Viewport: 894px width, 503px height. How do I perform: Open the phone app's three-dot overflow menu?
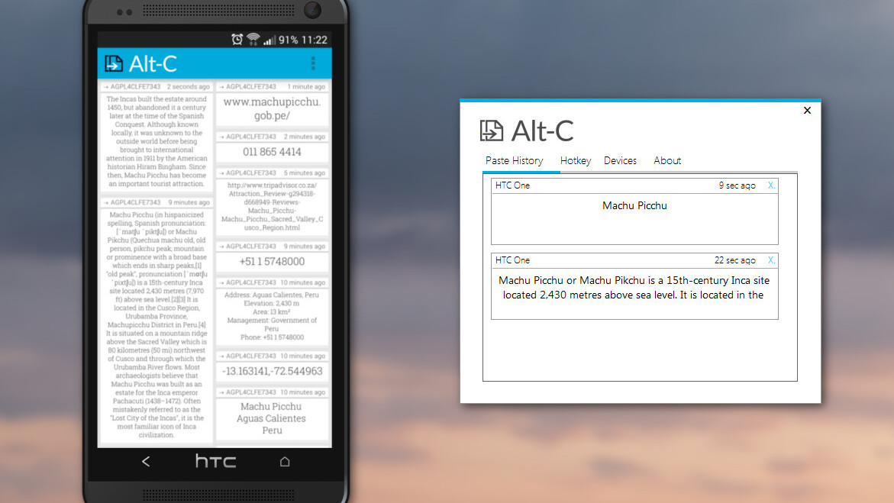313,63
